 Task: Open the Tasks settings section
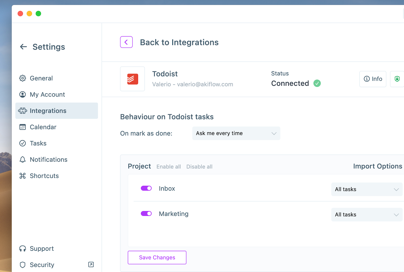coord(38,143)
